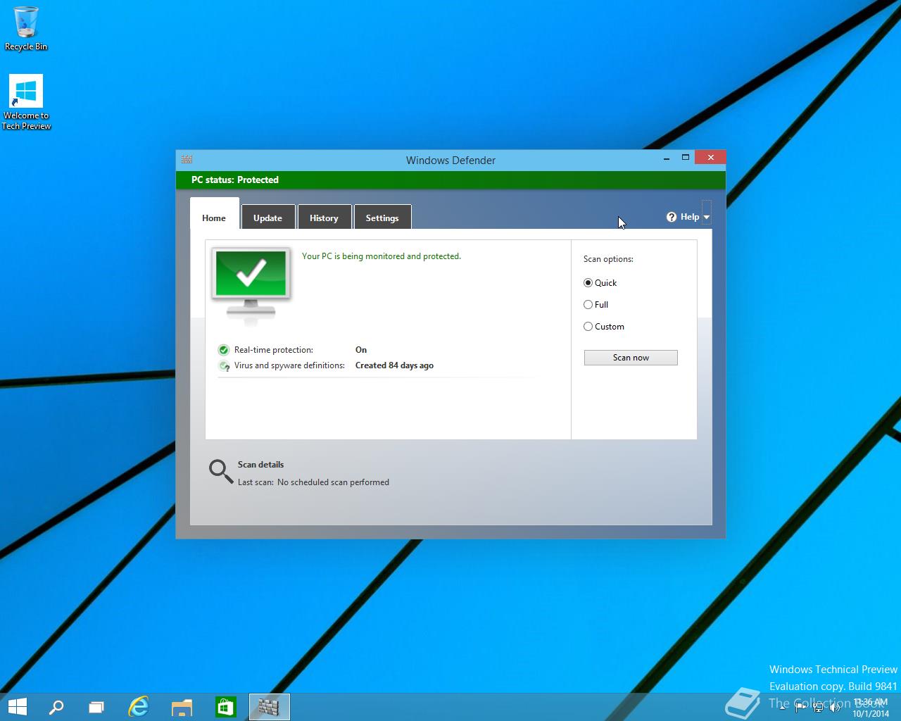Click the Help link text
The image size is (901, 721).
pos(690,217)
